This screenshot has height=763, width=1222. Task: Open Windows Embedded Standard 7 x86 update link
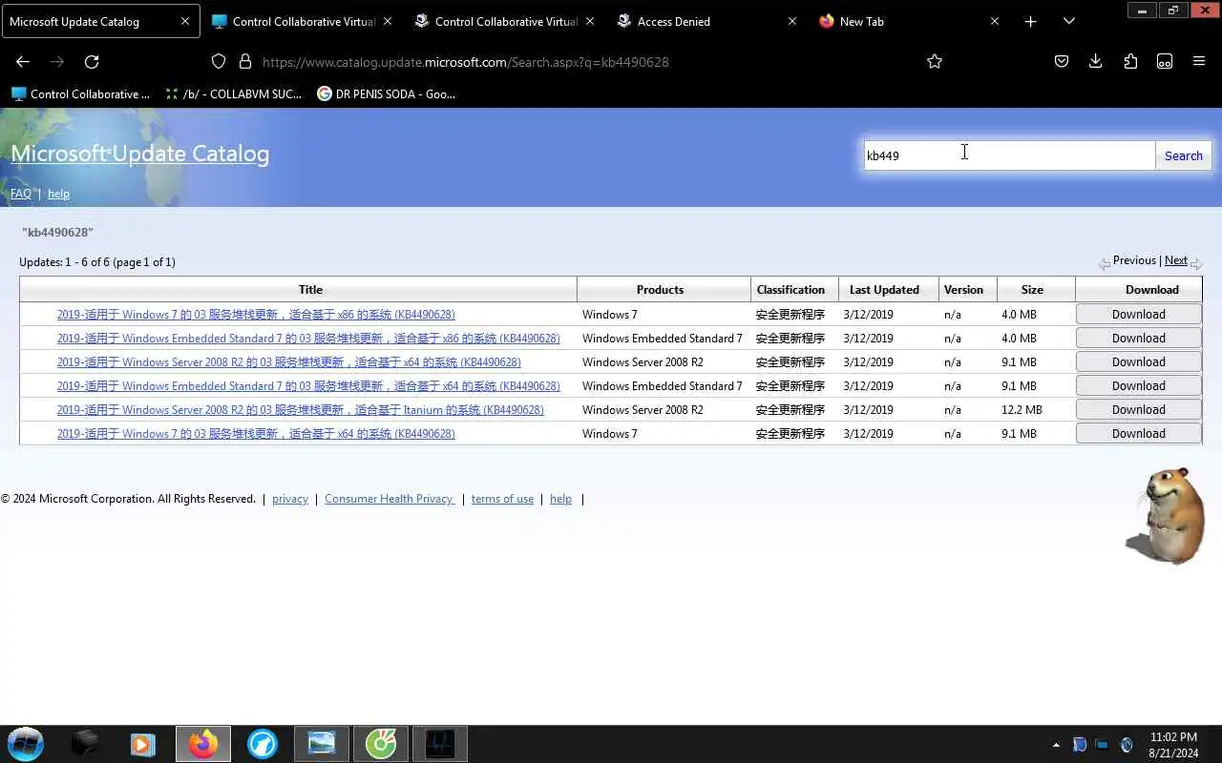(x=308, y=339)
